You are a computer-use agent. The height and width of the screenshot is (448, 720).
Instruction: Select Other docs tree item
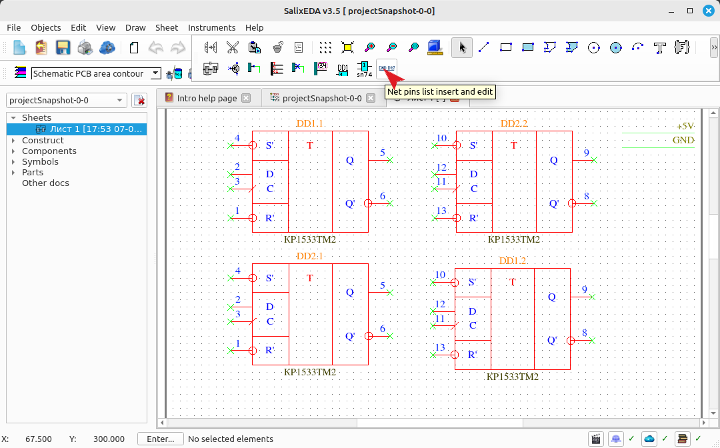click(45, 183)
